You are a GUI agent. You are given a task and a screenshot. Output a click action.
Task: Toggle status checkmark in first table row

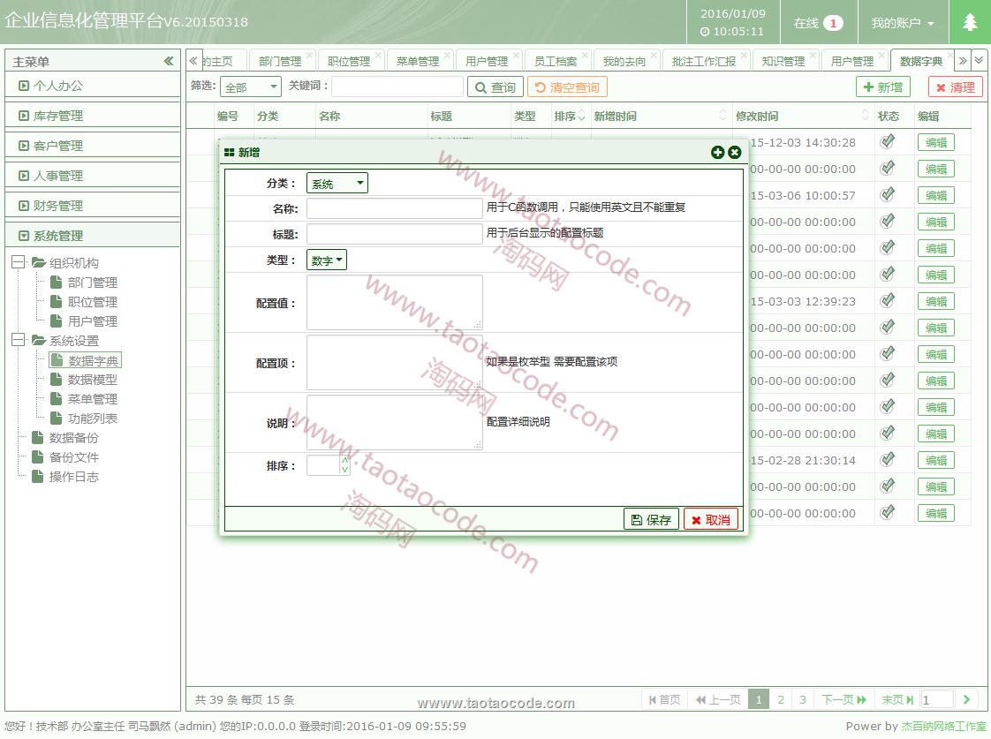pos(888,142)
